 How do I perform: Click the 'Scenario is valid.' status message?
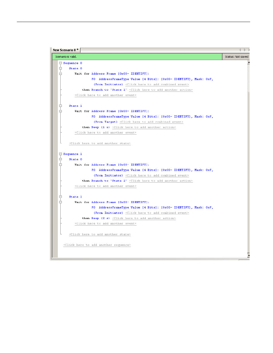[x=66, y=57]
